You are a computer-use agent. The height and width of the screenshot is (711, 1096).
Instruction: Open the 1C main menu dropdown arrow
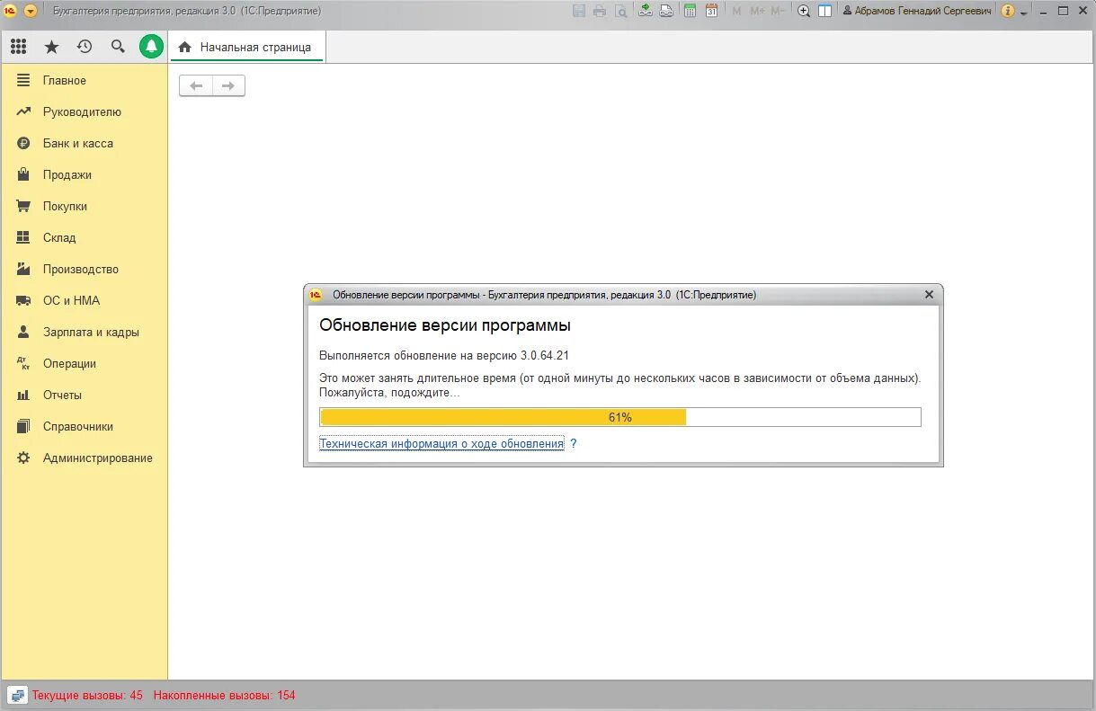click(31, 11)
